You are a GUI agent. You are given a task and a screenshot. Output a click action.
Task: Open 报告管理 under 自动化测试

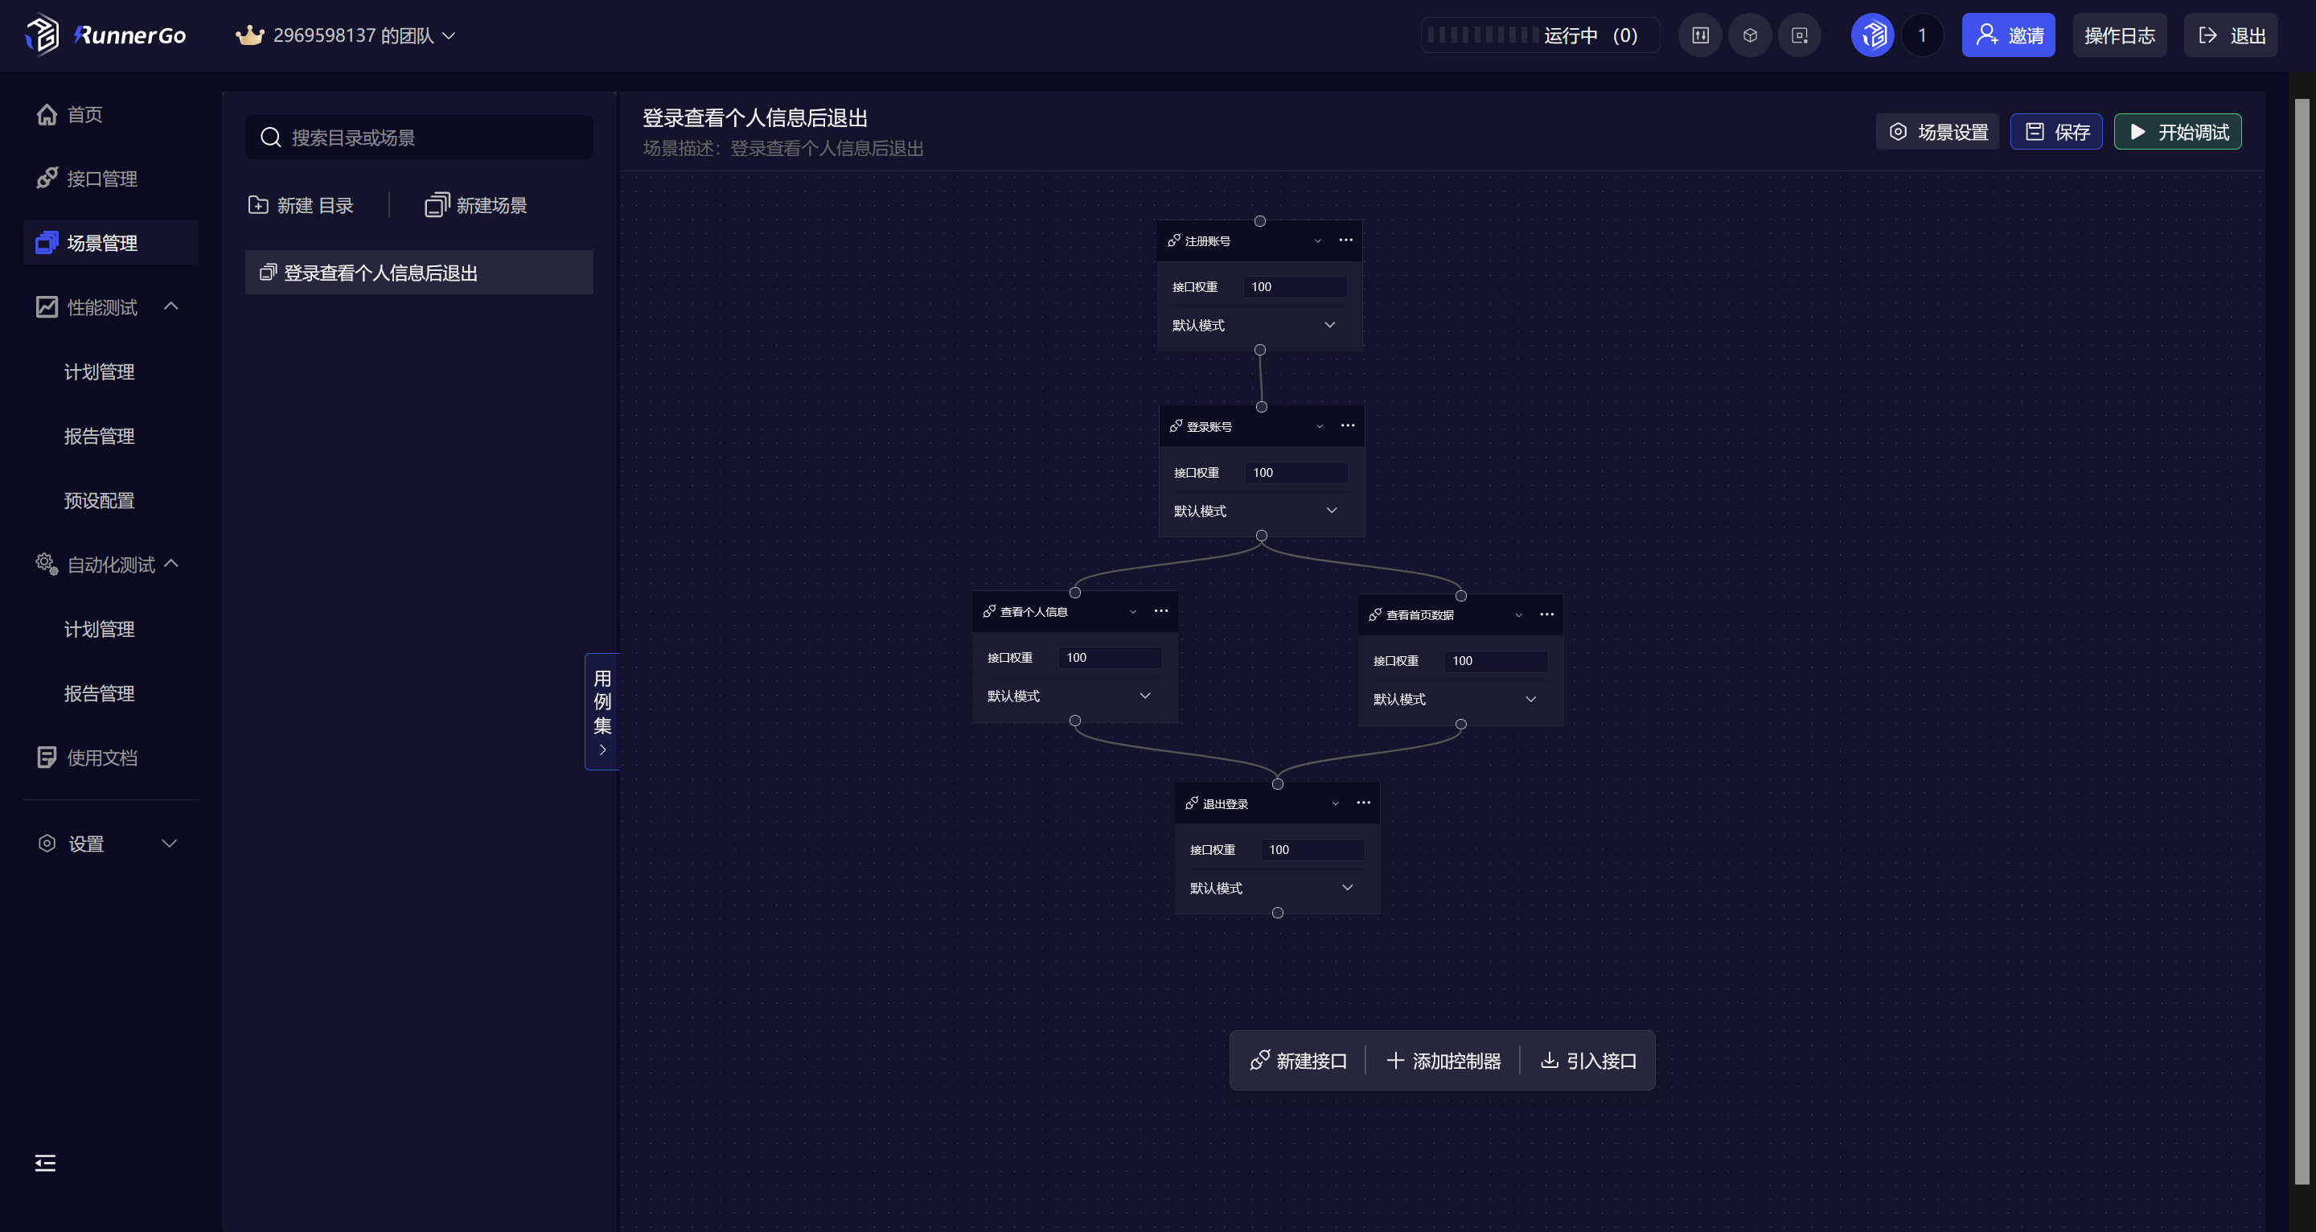tap(99, 692)
